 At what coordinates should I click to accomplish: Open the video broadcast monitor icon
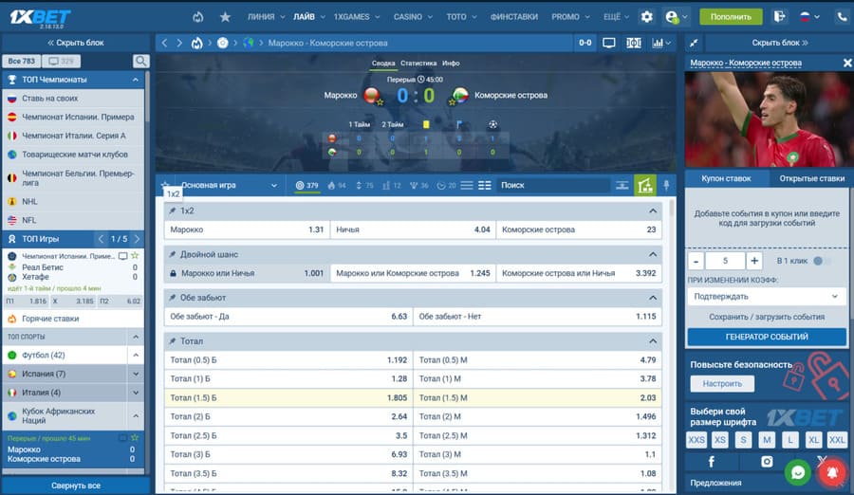pyautogui.click(x=609, y=43)
